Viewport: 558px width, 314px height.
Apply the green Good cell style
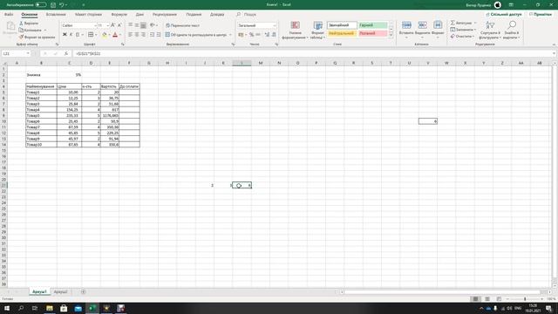(372, 25)
